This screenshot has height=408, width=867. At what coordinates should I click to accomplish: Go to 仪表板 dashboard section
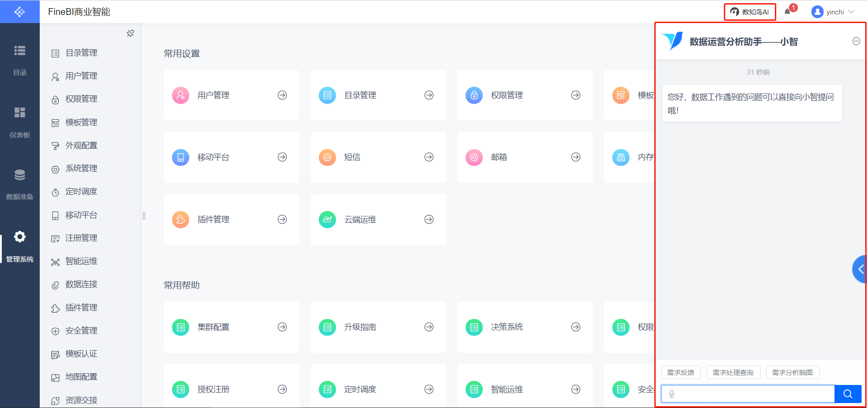pos(20,122)
